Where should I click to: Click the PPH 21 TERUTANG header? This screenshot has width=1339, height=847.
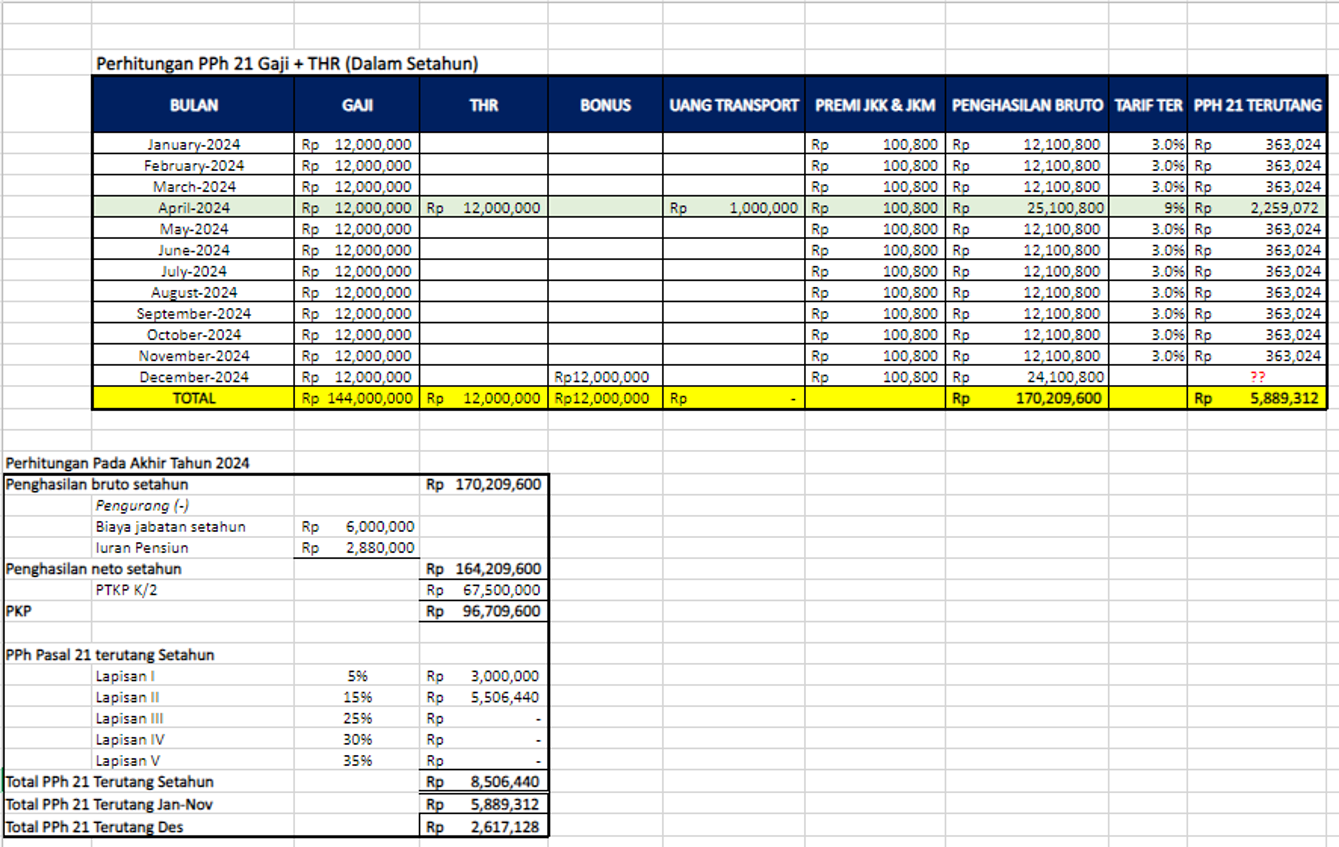pyautogui.click(x=1257, y=105)
